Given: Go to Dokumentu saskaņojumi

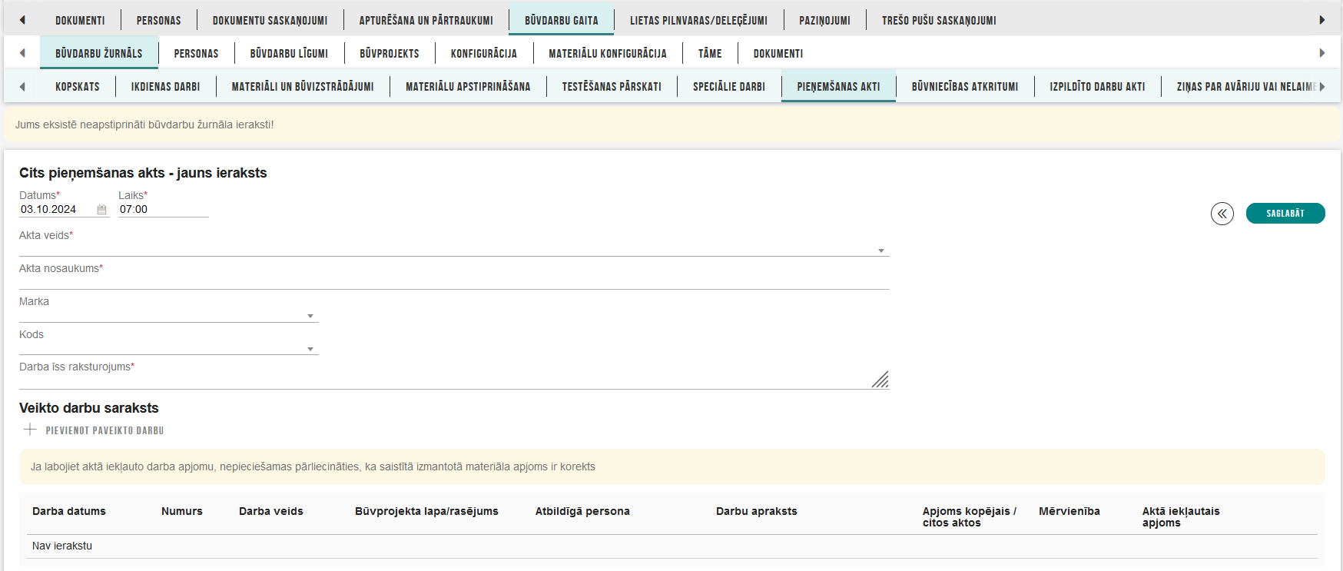Looking at the screenshot, I should (x=270, y=20).
